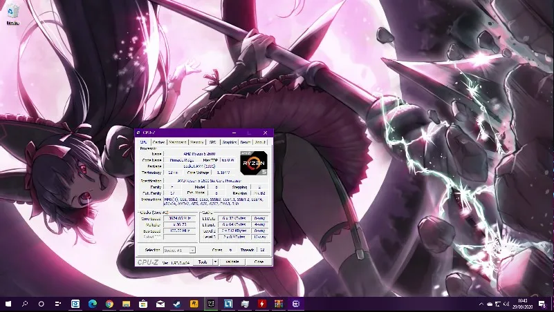Click the L1 Data cache size value

click(234, 218)
